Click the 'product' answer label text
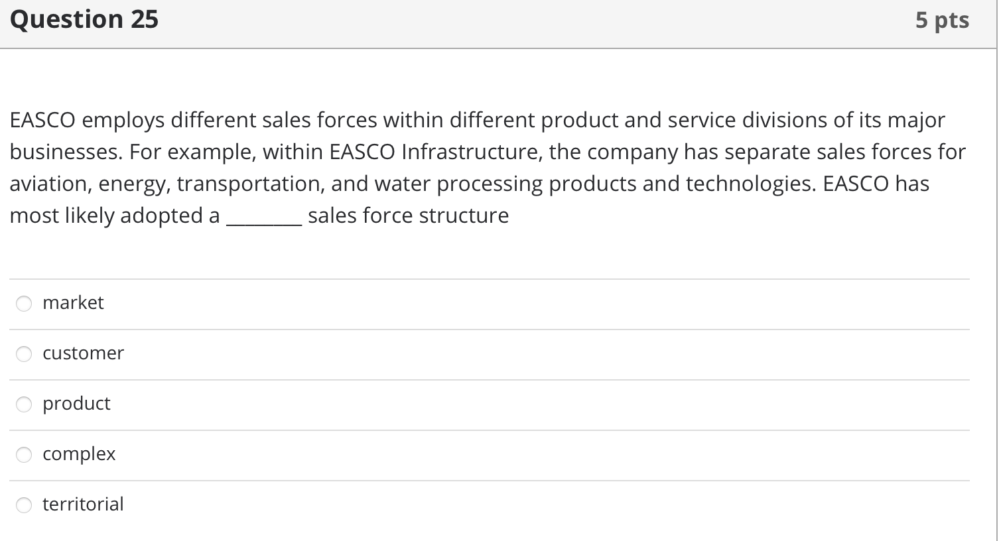This screenshot has width=999, height=541. [76, 404]
